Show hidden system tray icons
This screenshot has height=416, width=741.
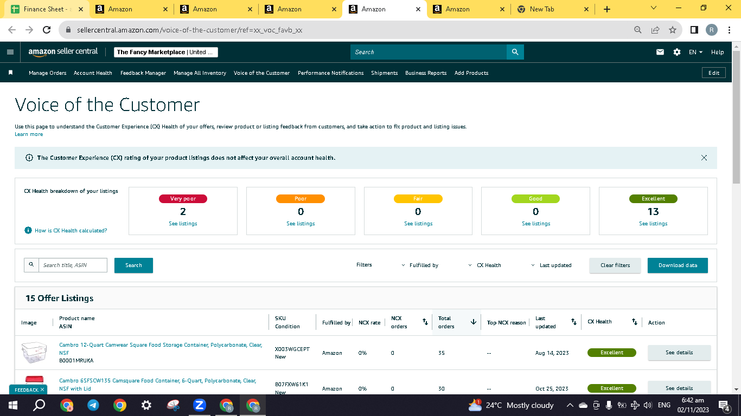pos(570,405)
